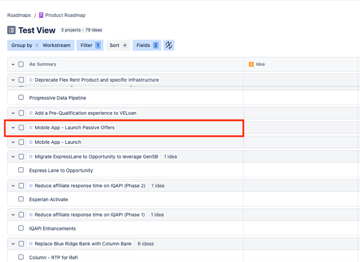Image resolution: width=360 pixels, height=262 pixels.
Task: Open the Filter options
Action: [90, 45]
